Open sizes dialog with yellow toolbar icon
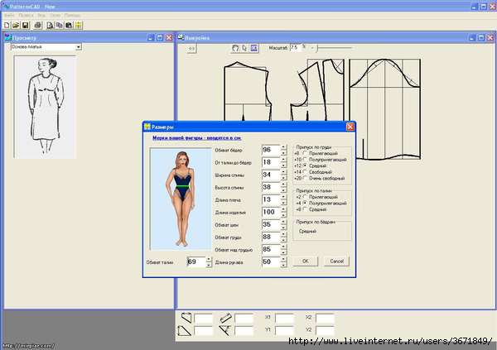Viewport: 497px width, 350px height. click(79, 25)
